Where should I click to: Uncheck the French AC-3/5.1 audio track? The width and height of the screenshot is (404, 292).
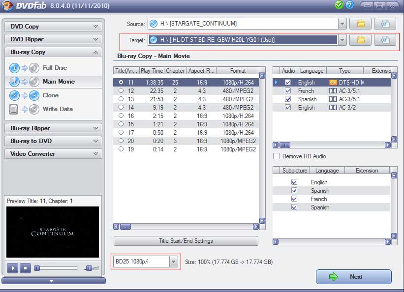coord(288,90)
